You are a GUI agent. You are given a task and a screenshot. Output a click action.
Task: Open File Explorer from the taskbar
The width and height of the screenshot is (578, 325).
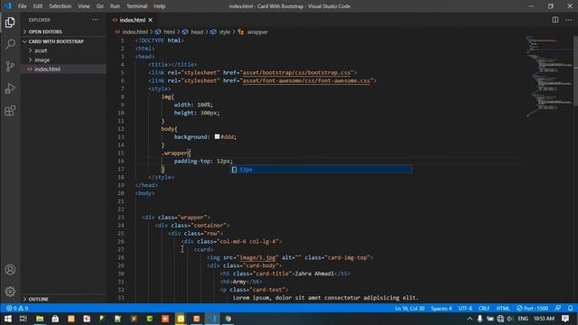click(x=40, y=319)
